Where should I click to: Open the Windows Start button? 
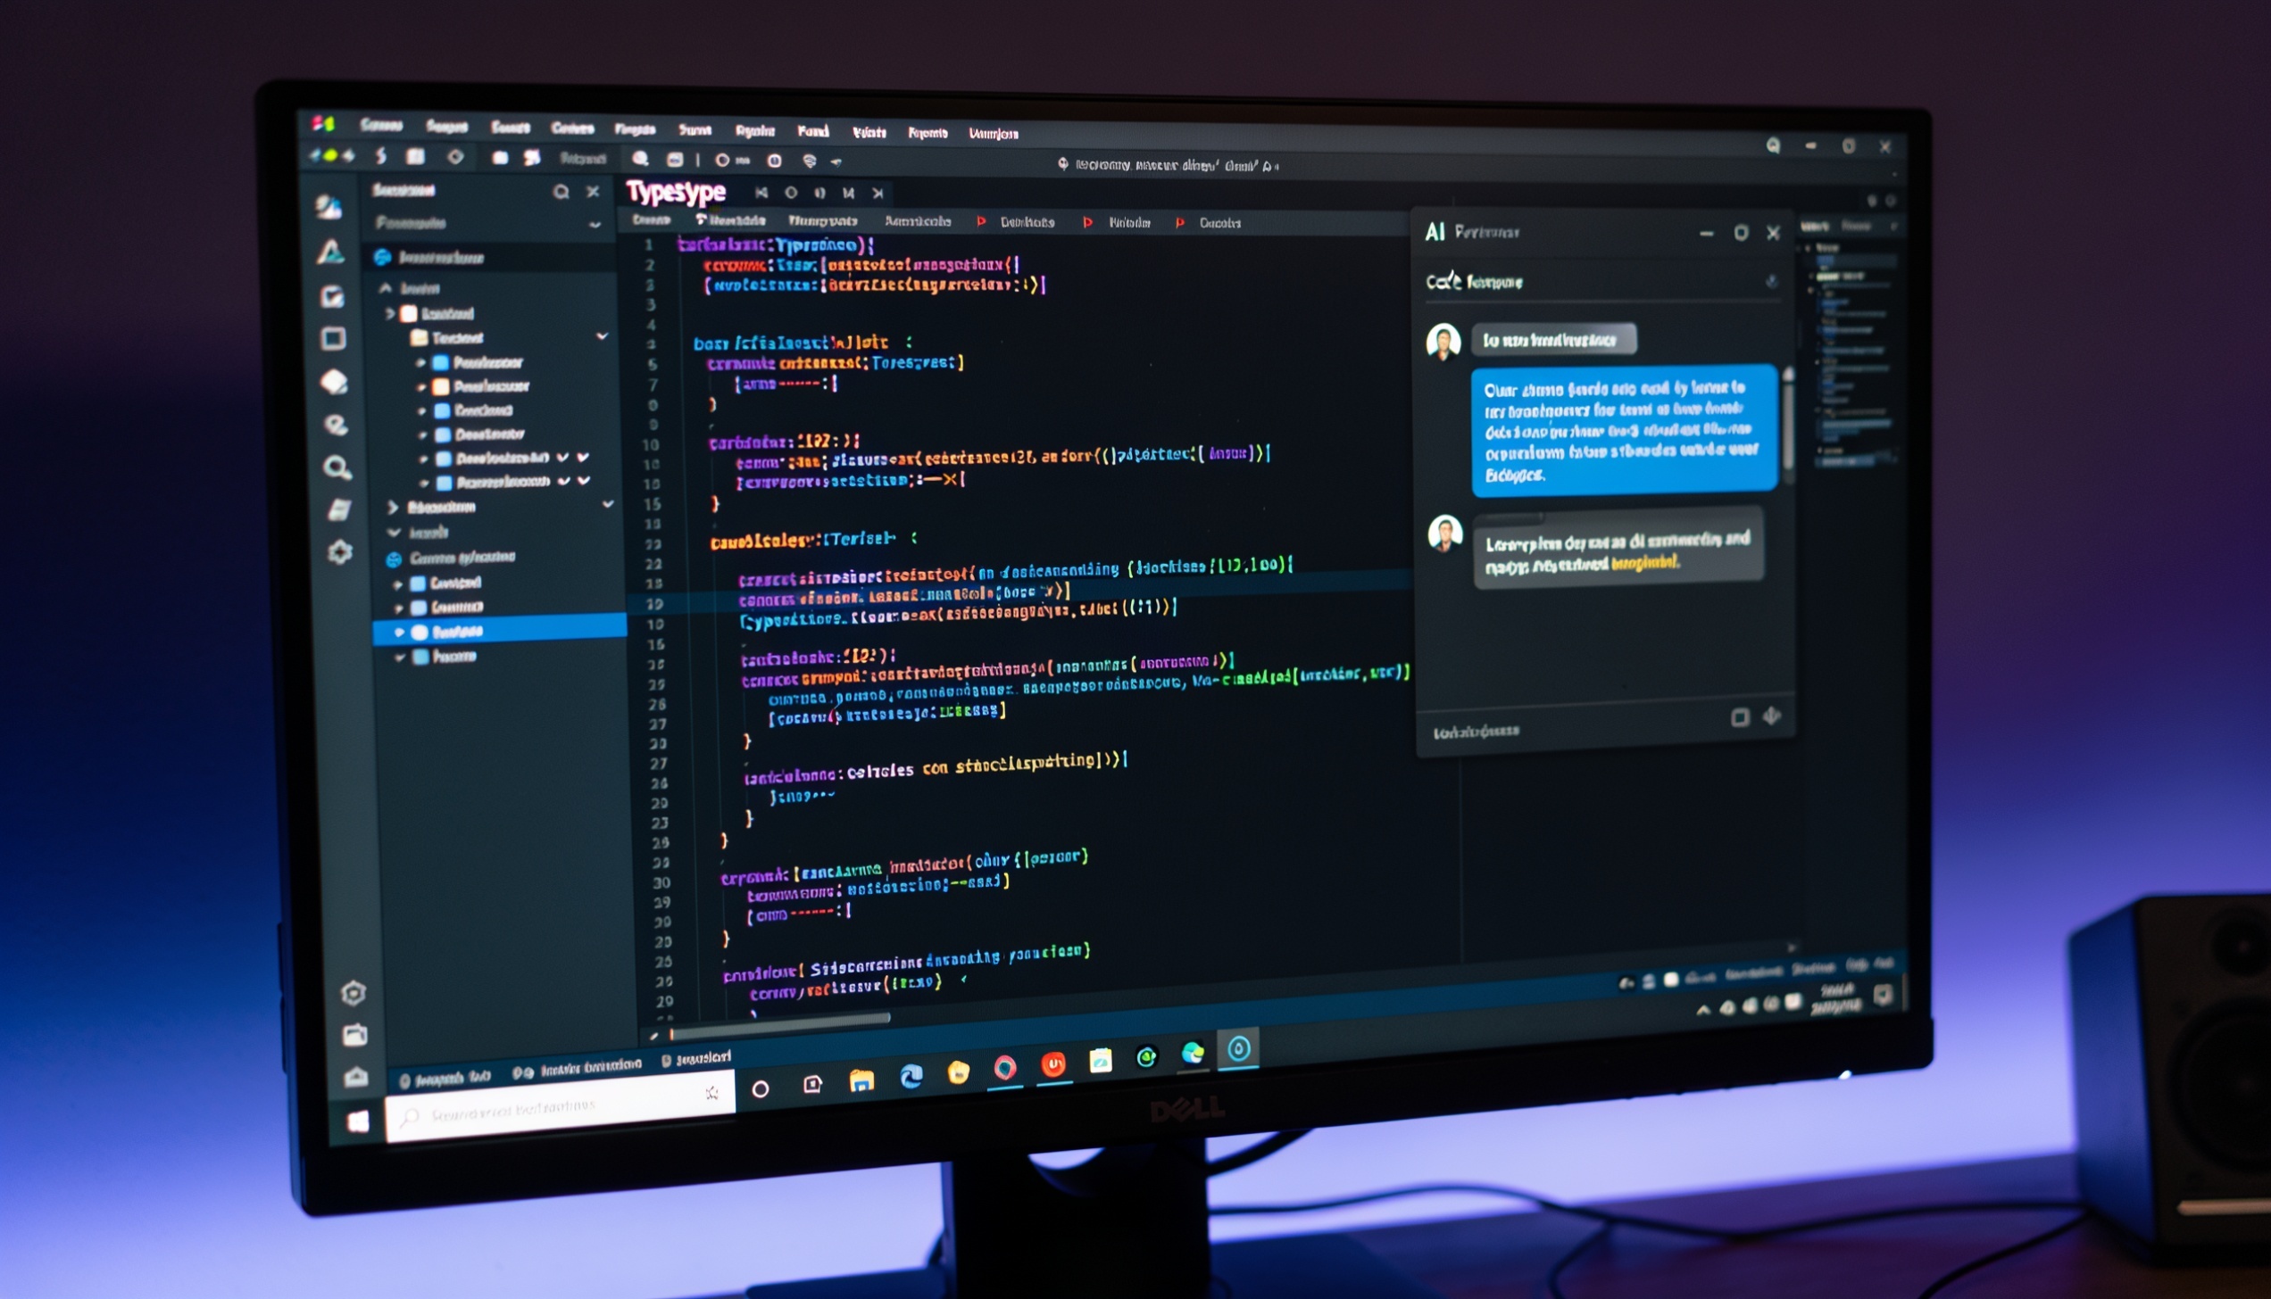click(x=358, y=1121)
